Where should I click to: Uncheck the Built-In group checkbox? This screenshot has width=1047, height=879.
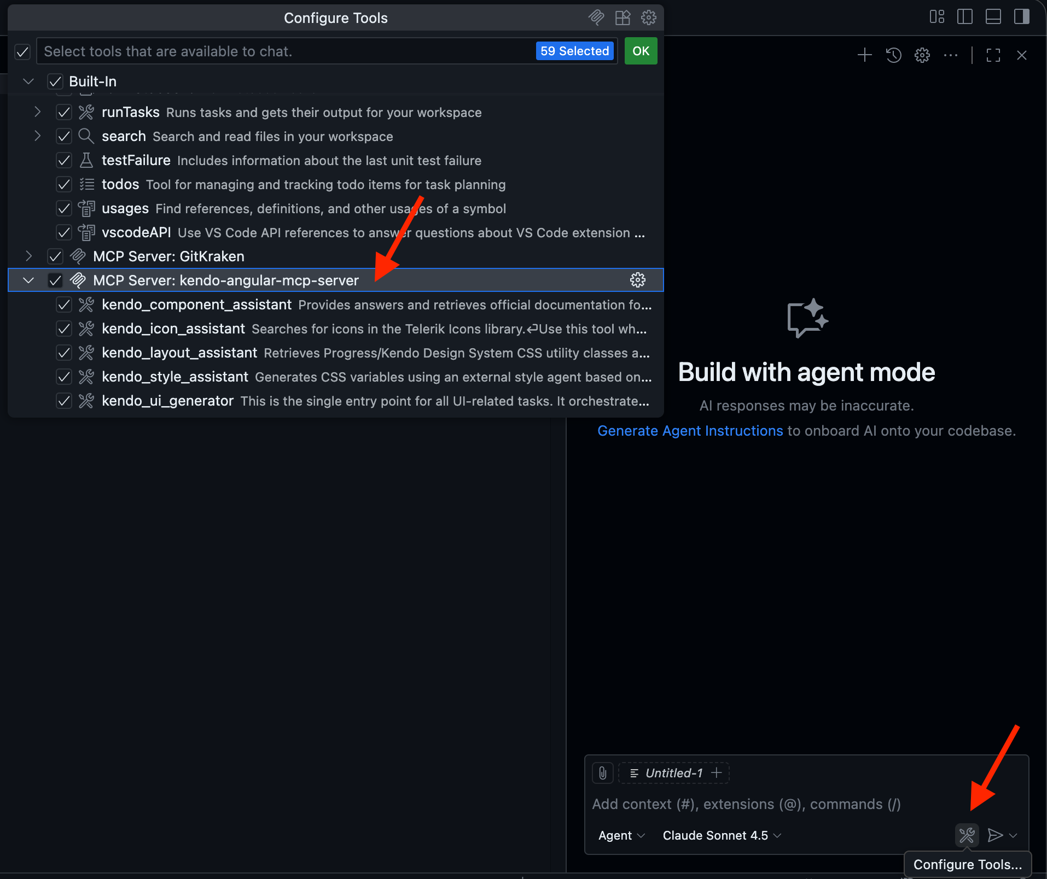(55, 81)
